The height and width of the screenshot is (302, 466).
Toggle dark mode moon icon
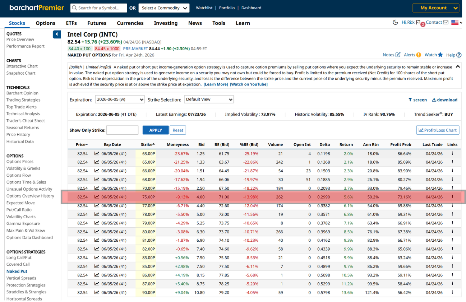(395, 22)
